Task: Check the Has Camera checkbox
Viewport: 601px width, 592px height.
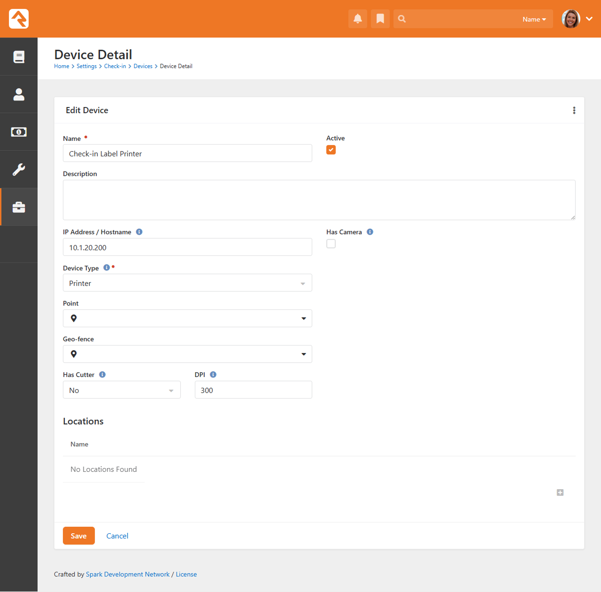Action: (x=331, y=244)
